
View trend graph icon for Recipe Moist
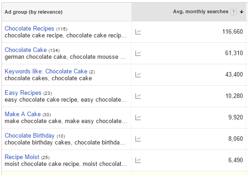[x=138, y=160]
